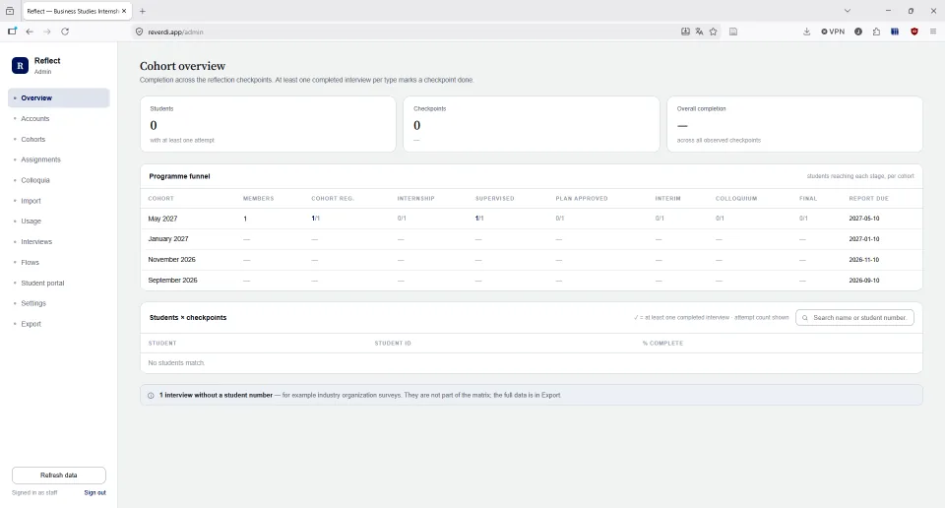Click the translate page icon
Image resolution: width=945 pixels, height=508 pixels.
point(699,32)
